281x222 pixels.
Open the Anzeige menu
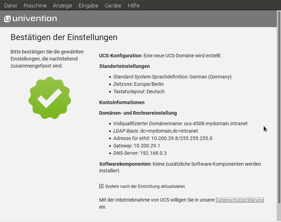pos(62,5)
